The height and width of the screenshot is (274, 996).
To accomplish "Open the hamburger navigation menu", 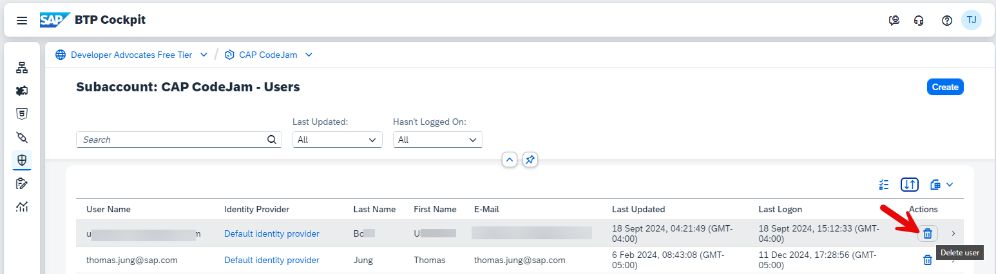I will coord(22,21).
